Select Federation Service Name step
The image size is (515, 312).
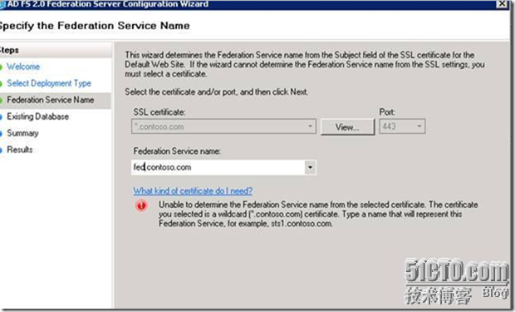point(50,100)
